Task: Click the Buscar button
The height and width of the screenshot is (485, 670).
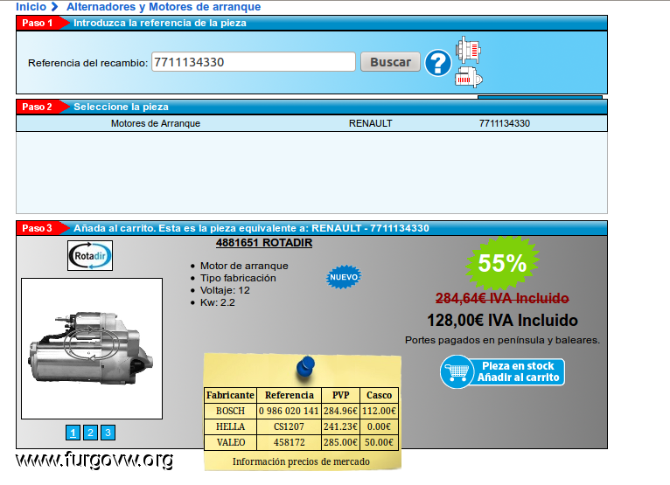Action: click(x=391, y=62)
